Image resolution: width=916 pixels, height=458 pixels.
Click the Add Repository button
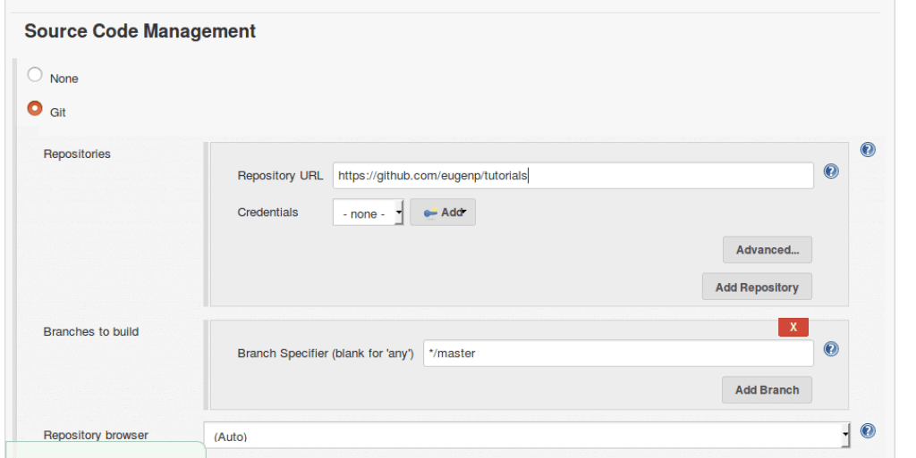click(x=757, y=287)
